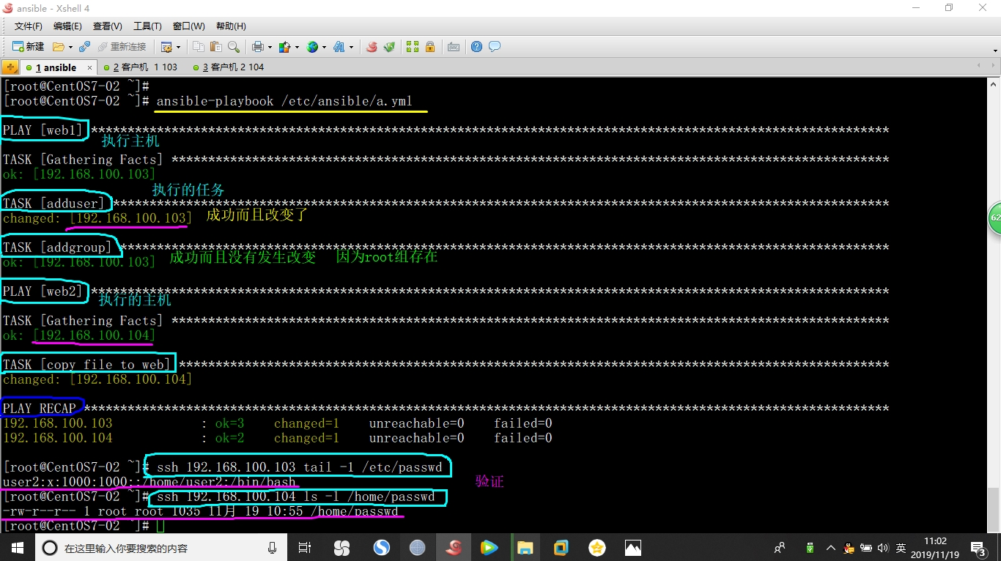Click the terminal cursor prompt line
The width and height of the screenshot is (1001, 561).
coord(84,526)
